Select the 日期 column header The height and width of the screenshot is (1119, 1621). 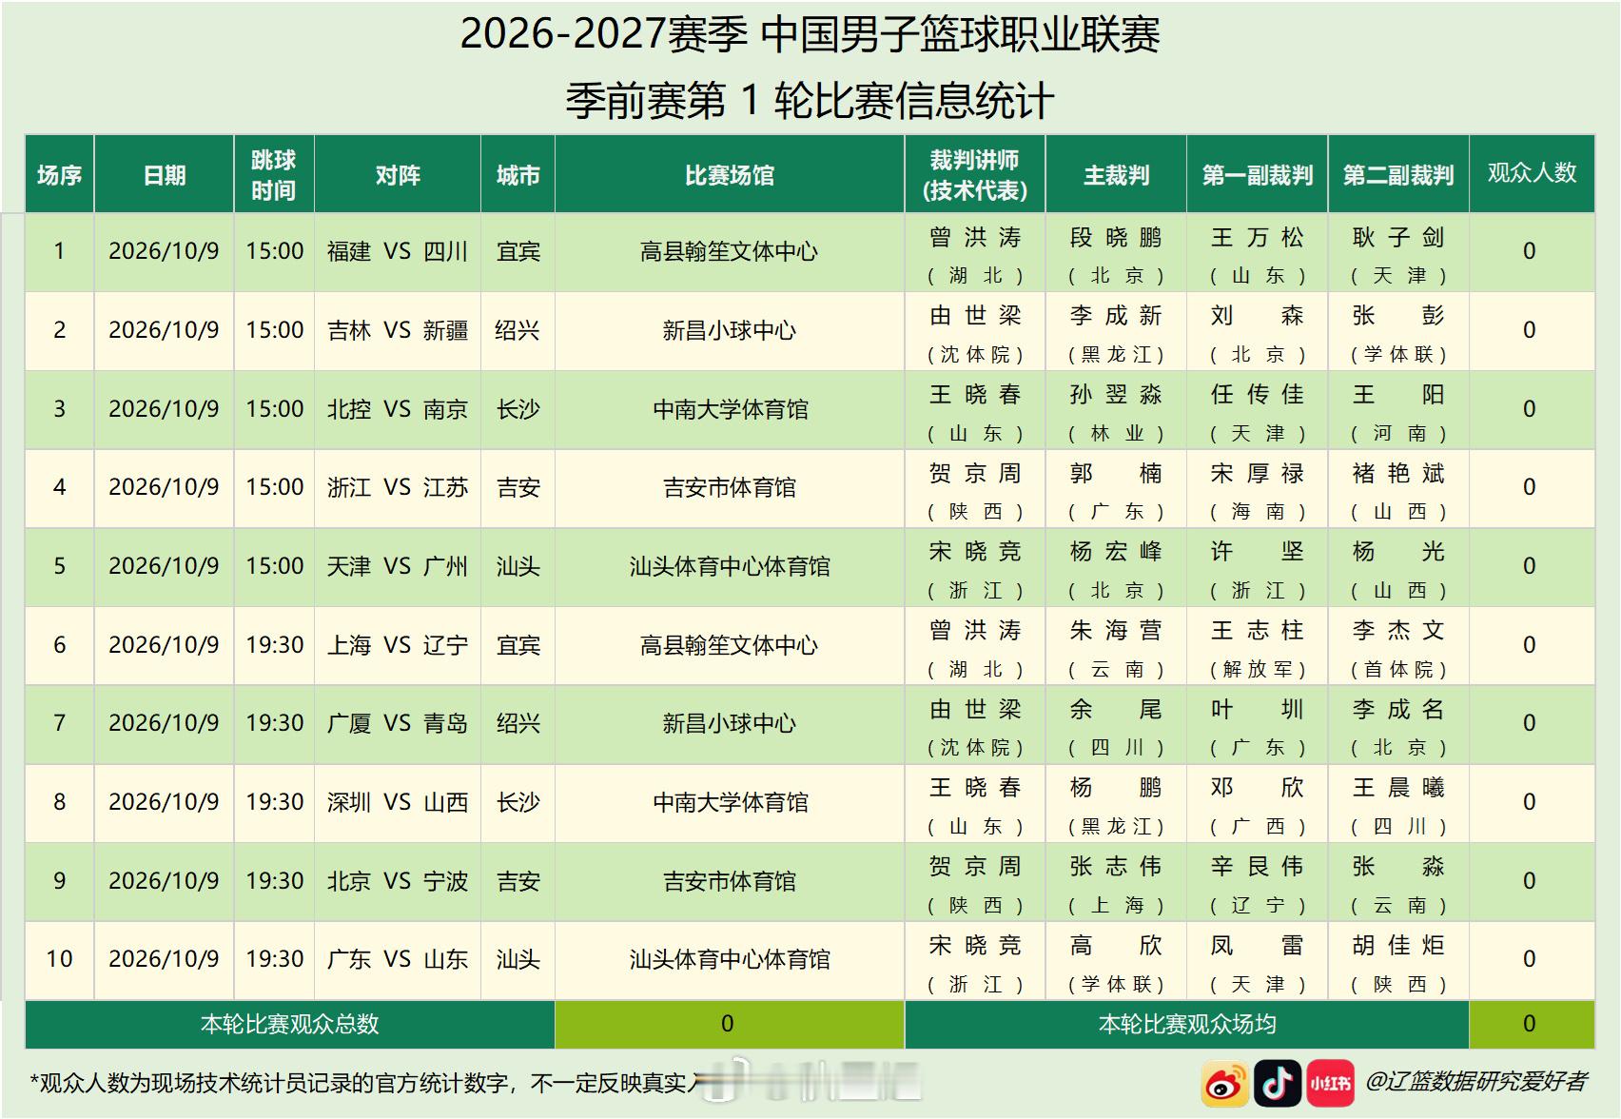click(x=164, y=174)
